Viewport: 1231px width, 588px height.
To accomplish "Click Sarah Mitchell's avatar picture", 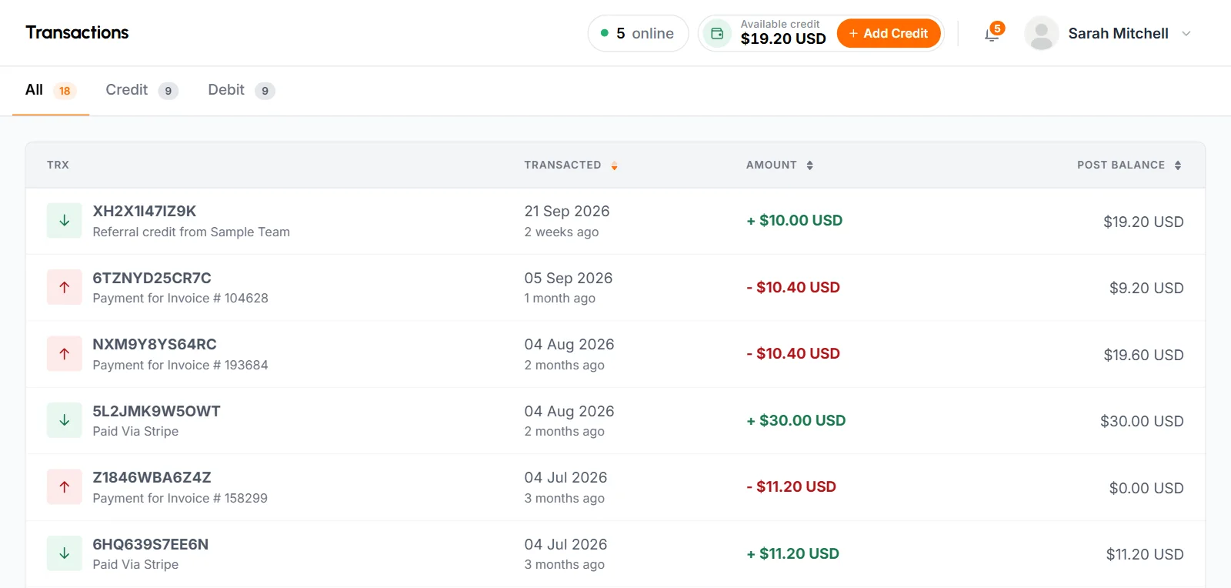I will 1041,34.
